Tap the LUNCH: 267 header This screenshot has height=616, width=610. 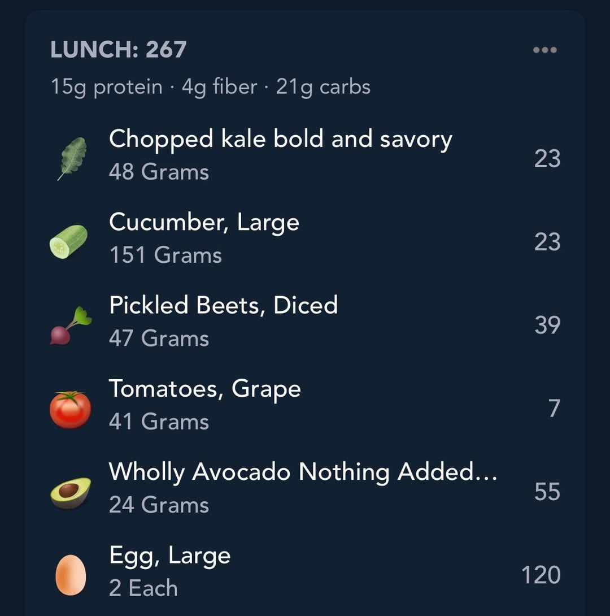(118, 50)
